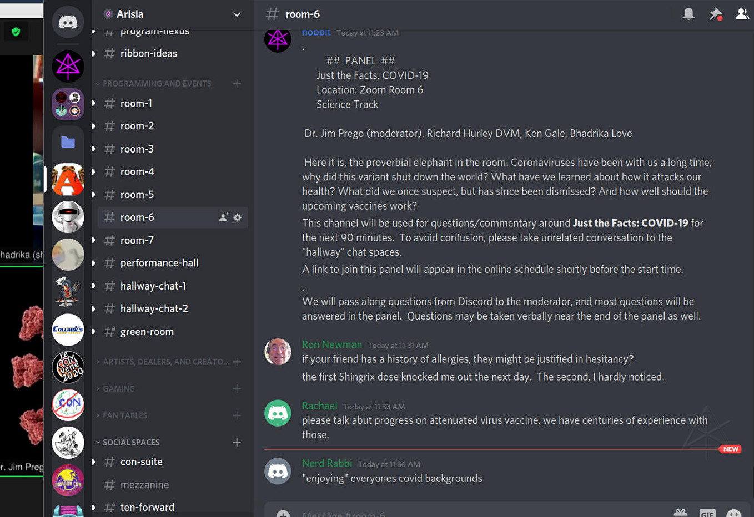754x517 pixels.
Task: Open pinned messages in room-6
Action: (x=716, y=14)
